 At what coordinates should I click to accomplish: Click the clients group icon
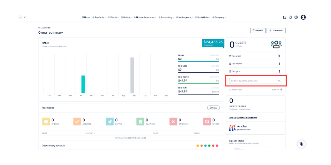pos(276,45)
